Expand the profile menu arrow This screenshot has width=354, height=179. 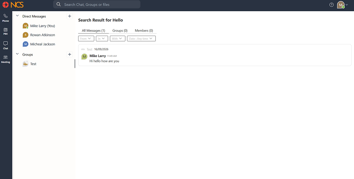[347, 5]
